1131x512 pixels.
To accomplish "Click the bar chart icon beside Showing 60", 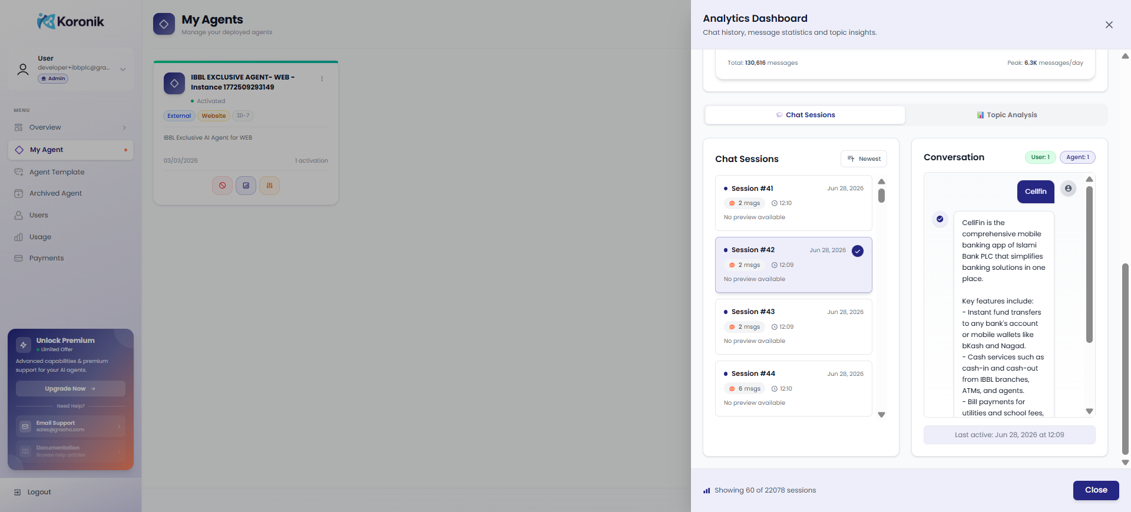I will 706,490.
